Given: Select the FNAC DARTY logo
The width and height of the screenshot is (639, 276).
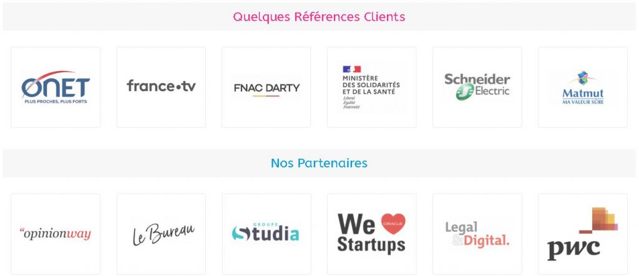Looking at the screenshot, I should (266, 87).
